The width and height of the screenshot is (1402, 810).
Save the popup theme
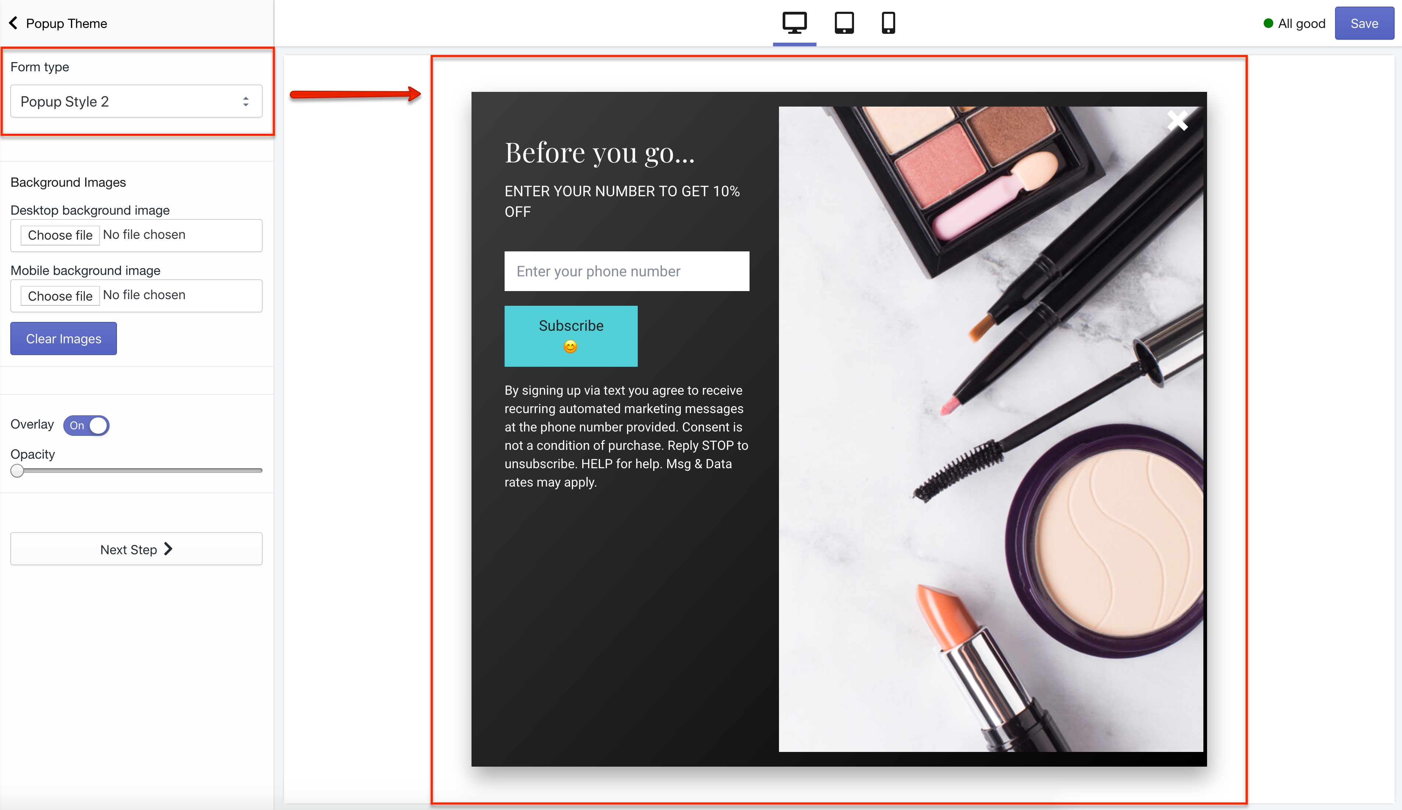tap(1364, 24)
